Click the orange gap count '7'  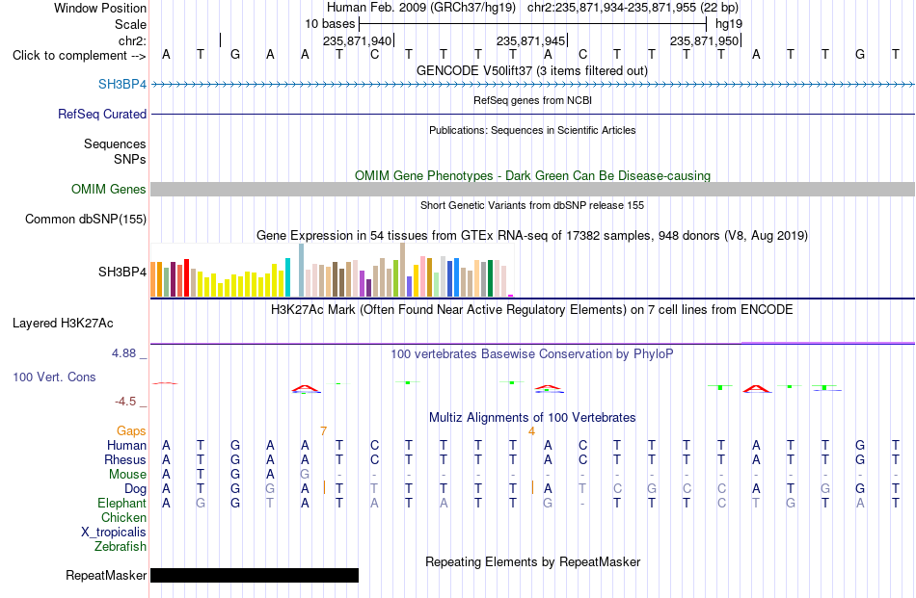(323, 431)
